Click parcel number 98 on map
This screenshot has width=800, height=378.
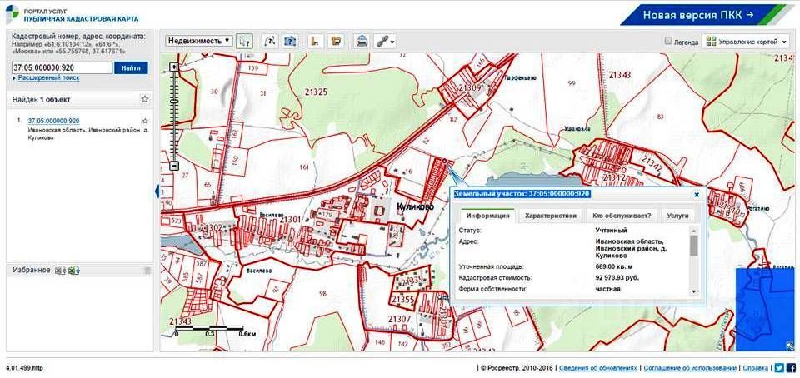tap(322, 293)
